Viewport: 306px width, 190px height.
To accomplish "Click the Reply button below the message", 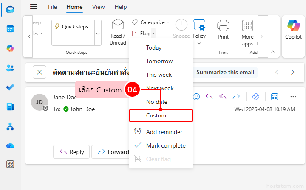I will click(71, 152).
